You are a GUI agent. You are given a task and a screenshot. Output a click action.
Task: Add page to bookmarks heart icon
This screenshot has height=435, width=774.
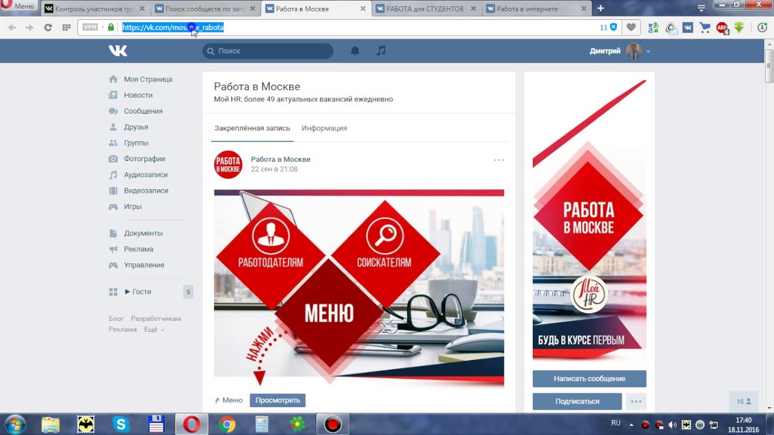[631, 27]
